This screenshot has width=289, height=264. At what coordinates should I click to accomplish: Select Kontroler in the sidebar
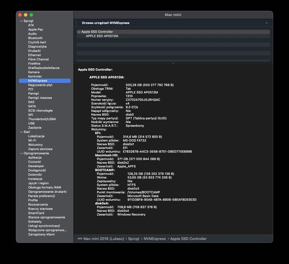pos(35,76)
